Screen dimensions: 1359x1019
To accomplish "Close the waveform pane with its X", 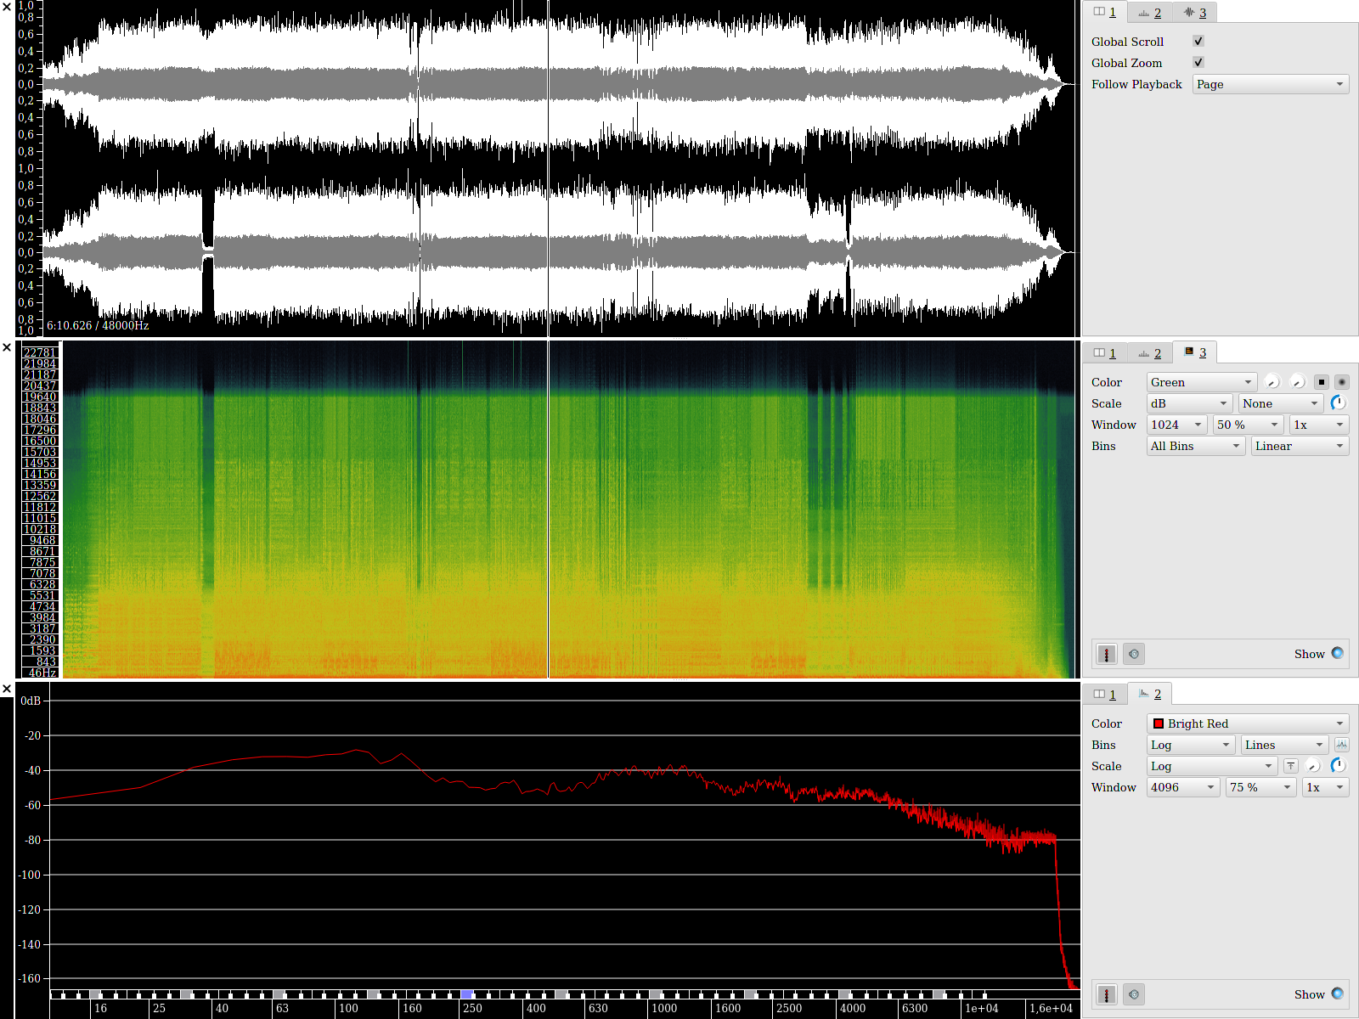I will tap(7, 7).
